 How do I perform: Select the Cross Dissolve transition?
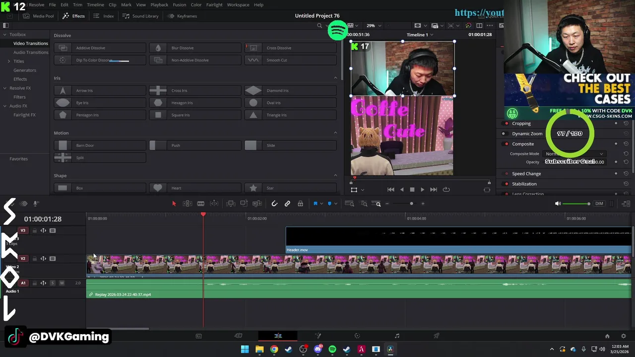click(291, 48)
